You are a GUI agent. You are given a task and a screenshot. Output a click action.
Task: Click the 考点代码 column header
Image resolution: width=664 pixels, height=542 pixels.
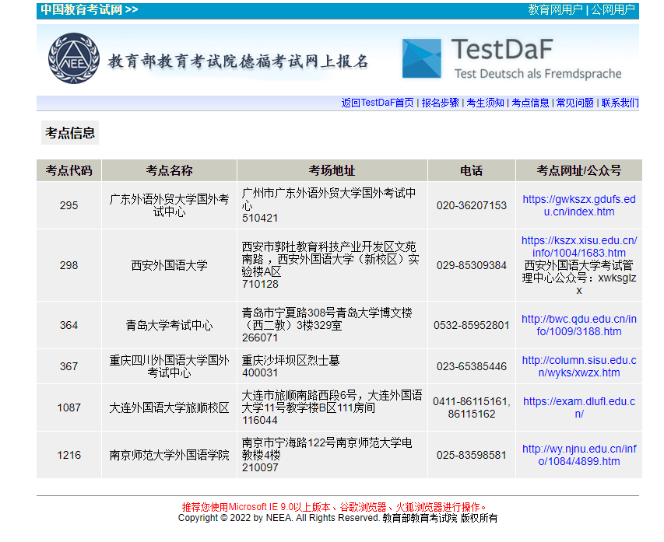[x=69, y=170]
